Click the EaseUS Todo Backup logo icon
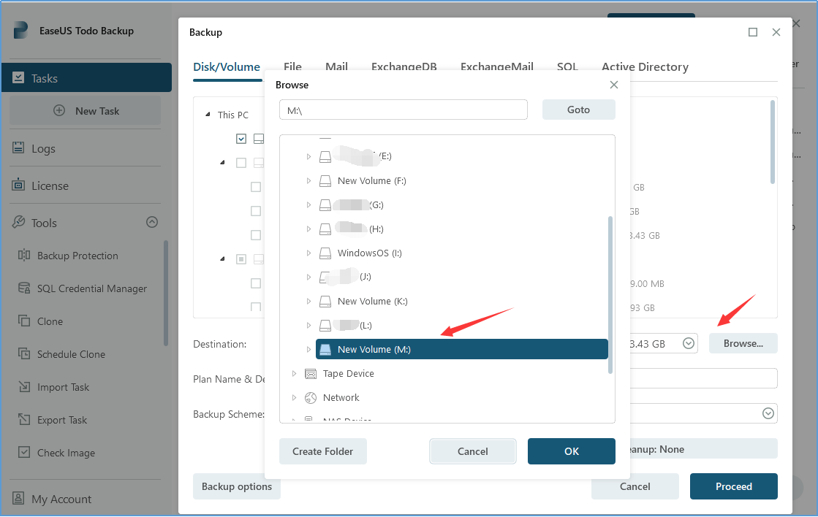 tap(20, 30)
